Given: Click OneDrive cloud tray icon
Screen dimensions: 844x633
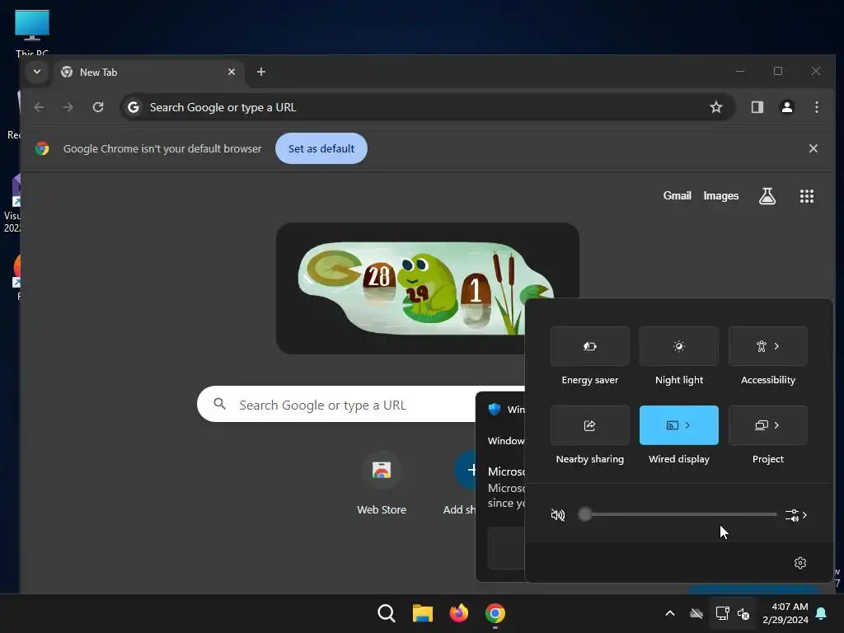Looking at the screenshot, I should click(696, 613).
